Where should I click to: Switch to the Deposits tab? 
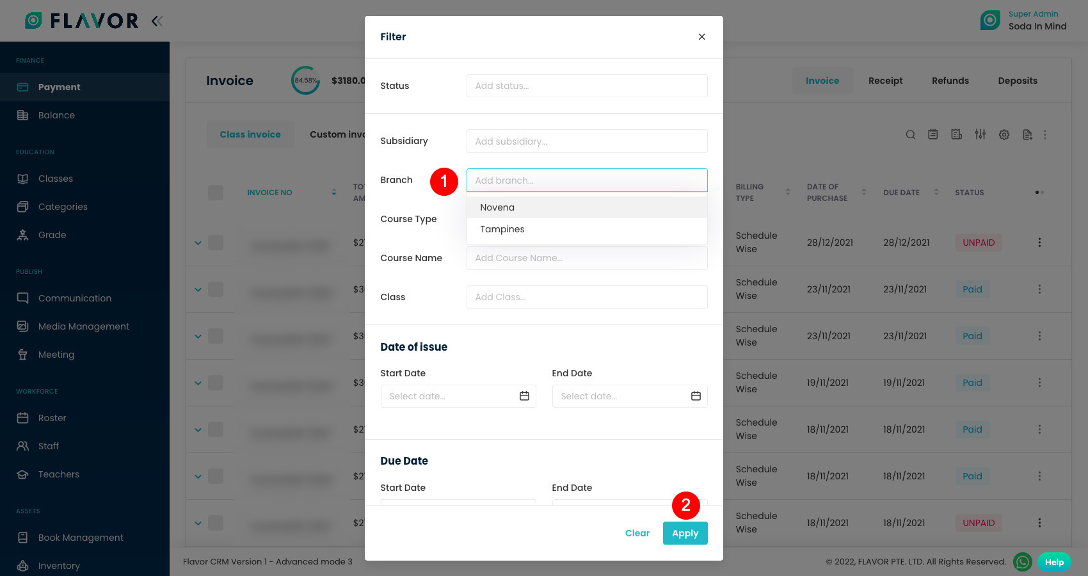[x=1018, y=81]
